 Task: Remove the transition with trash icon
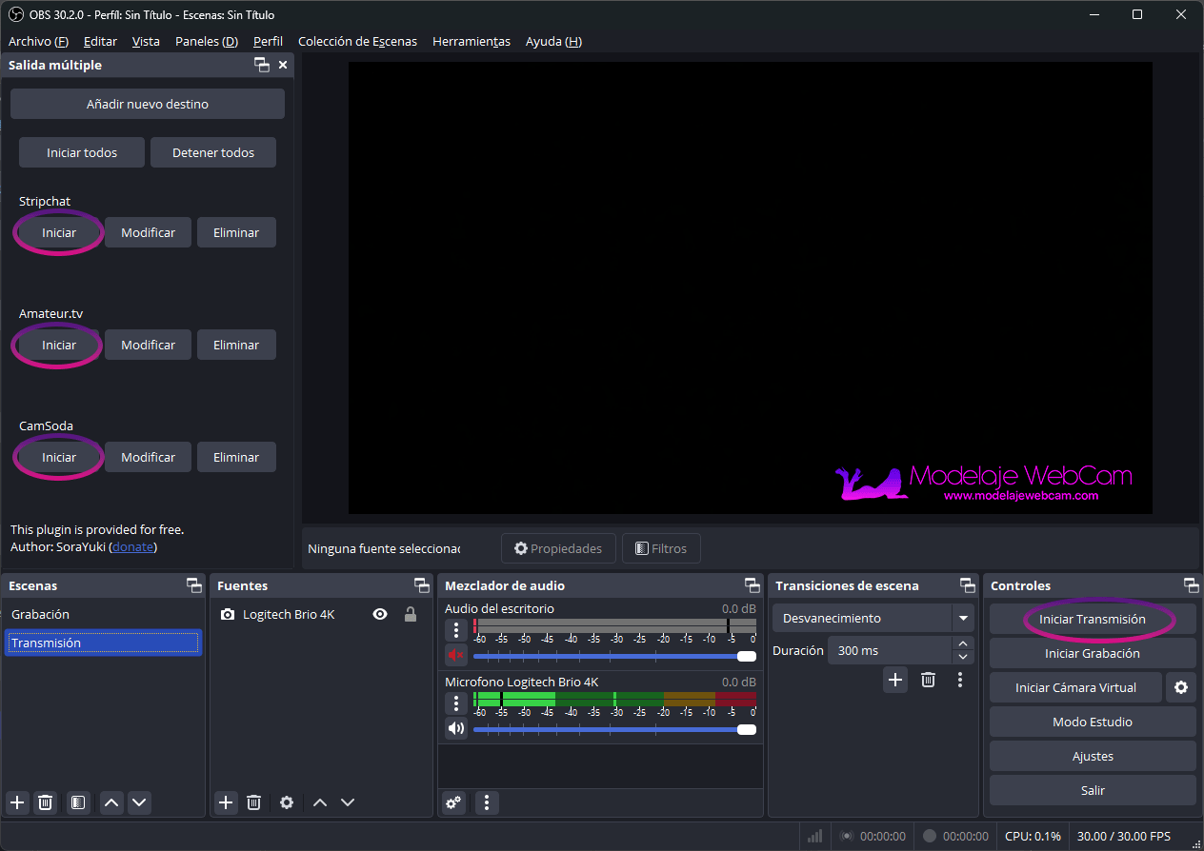pyautogui.click(x=928, y=680)
